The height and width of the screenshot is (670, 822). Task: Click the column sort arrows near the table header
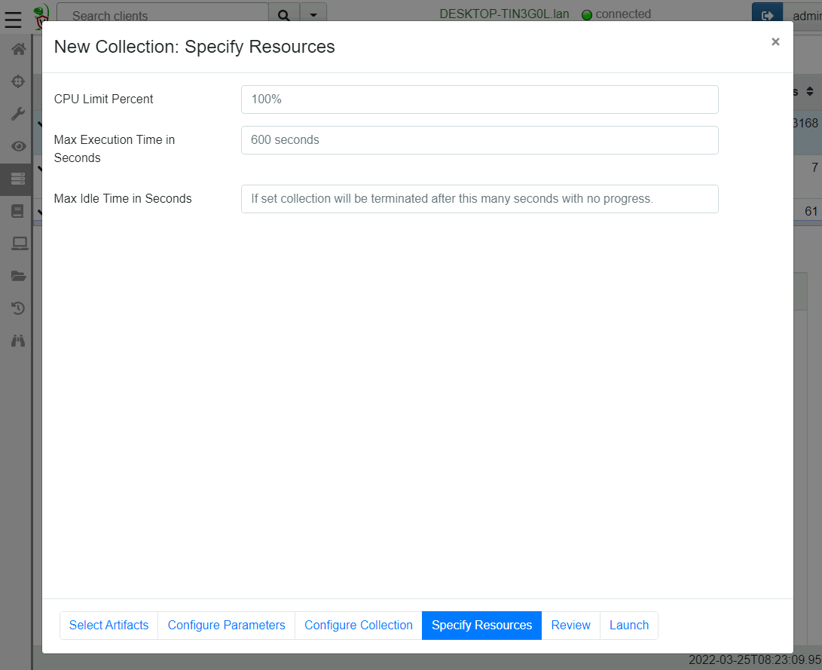click(810, 90)
